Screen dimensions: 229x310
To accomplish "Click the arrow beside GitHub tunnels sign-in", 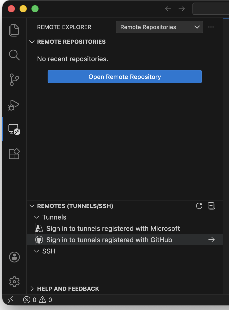I will (212, 240).
